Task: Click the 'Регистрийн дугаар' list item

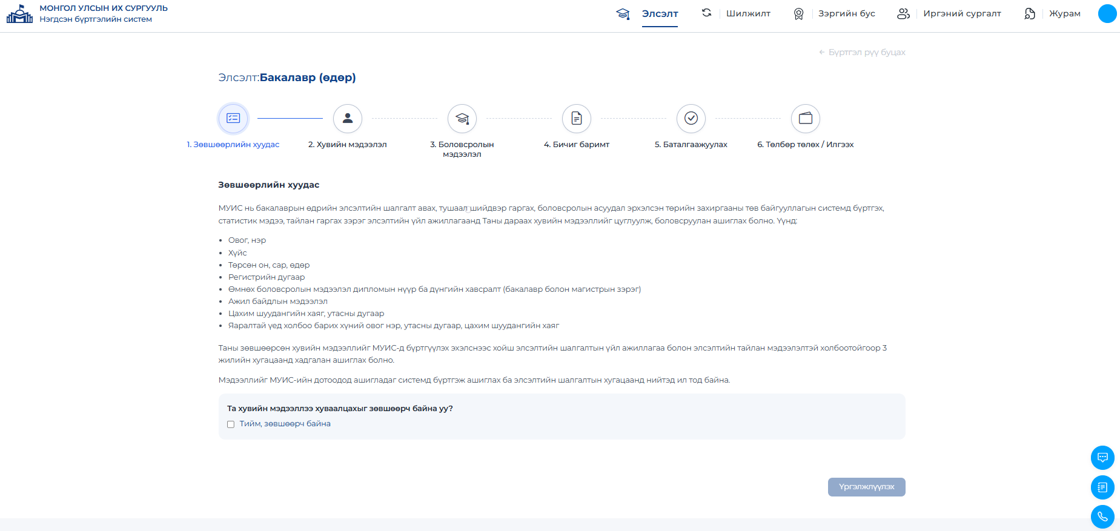Action: coord(267,277)
